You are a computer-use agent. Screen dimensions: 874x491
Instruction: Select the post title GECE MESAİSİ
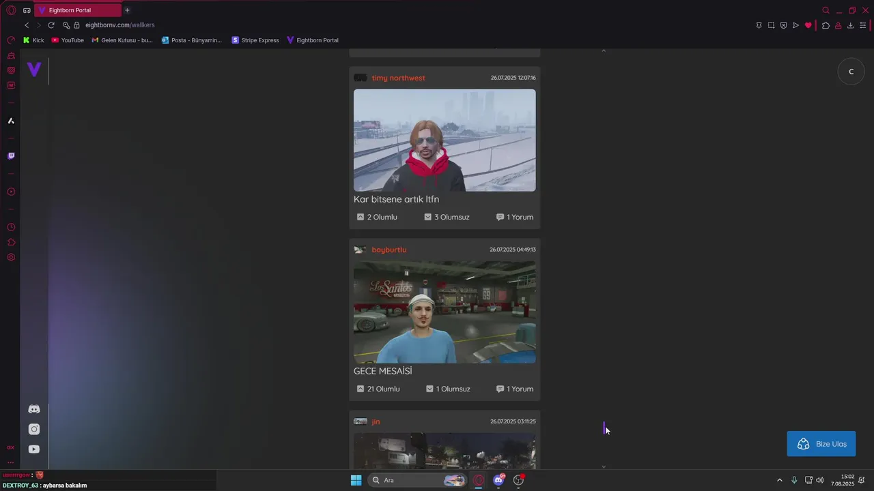coord(382,371)
